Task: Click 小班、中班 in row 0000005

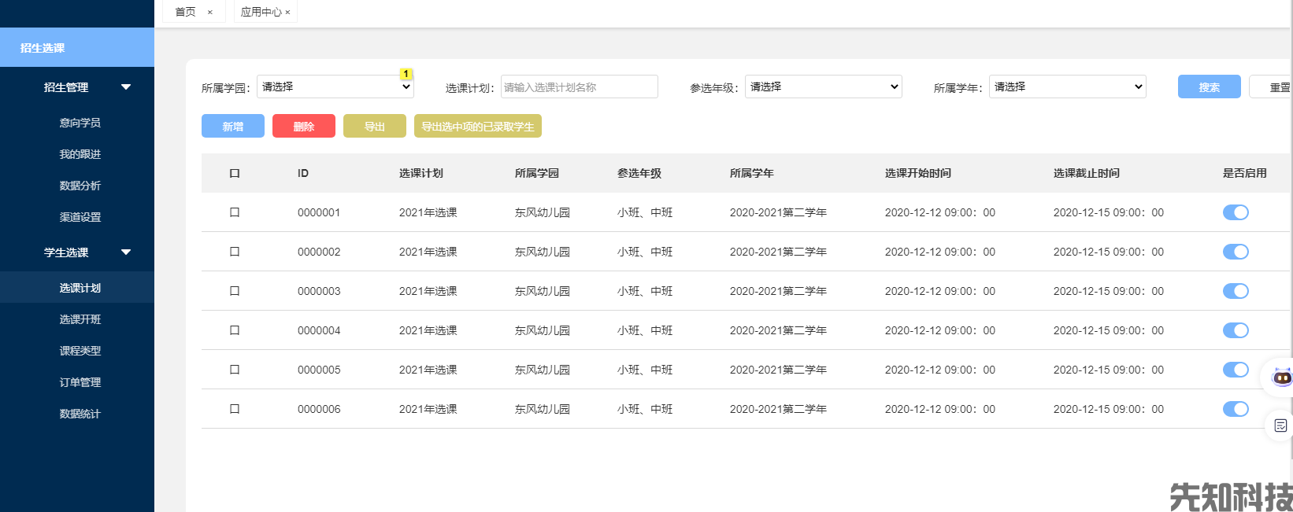Action: click(645, 370)
